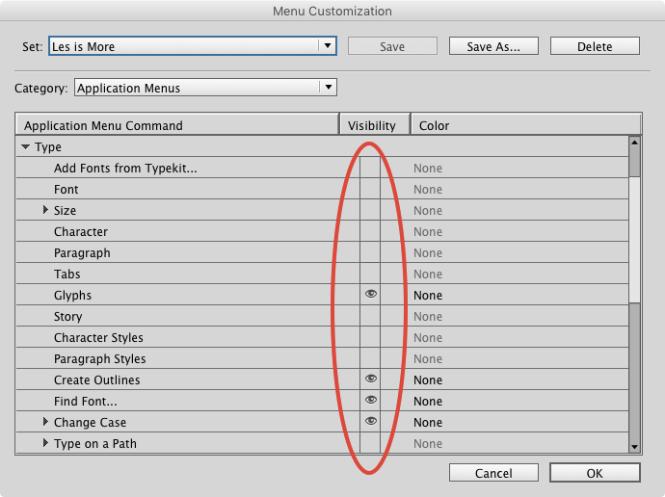
Task: Select the Story command row
Action: (x=322, y=316)
